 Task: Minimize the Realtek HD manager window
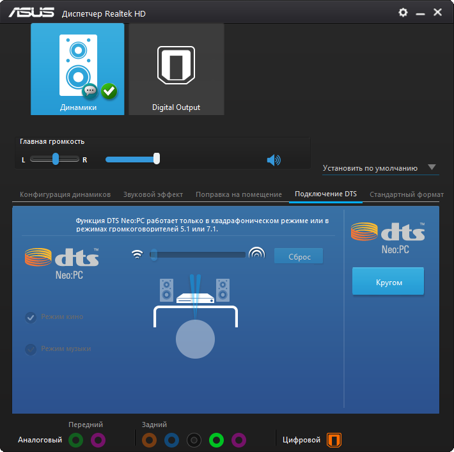click(420, 13)
